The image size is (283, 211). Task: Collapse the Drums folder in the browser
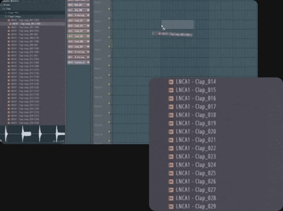1,5
